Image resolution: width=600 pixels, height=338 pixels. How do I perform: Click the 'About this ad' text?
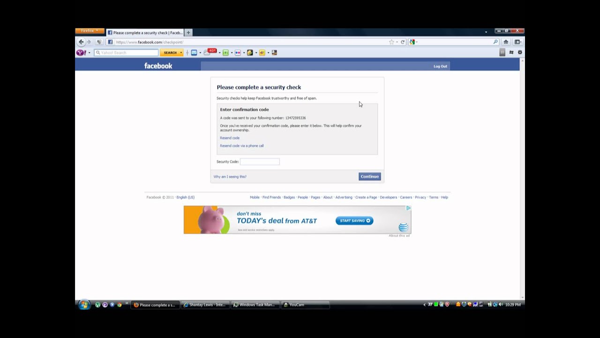(x=399, y=236)
